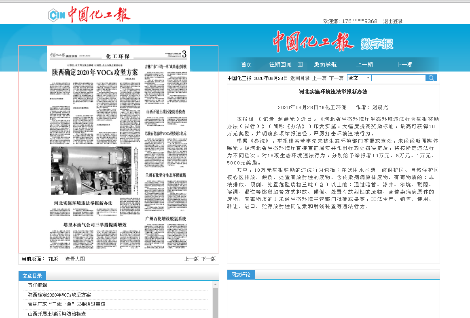Click the 中国化工报 CIN logo at top left
The width and height of the screenshot is (470, 318).
pyautogui.click(x=89, y=15)
